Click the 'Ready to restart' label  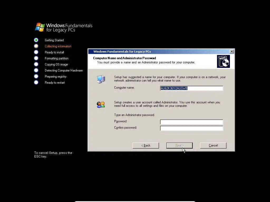(x=55, y=83)
